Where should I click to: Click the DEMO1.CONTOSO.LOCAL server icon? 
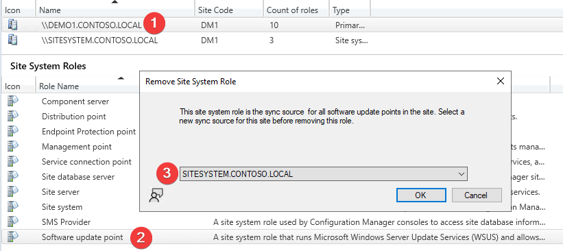click(x=12, y=25)
